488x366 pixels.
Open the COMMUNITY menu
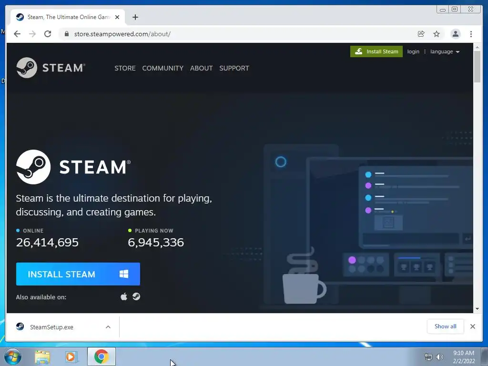click(163, 68)
